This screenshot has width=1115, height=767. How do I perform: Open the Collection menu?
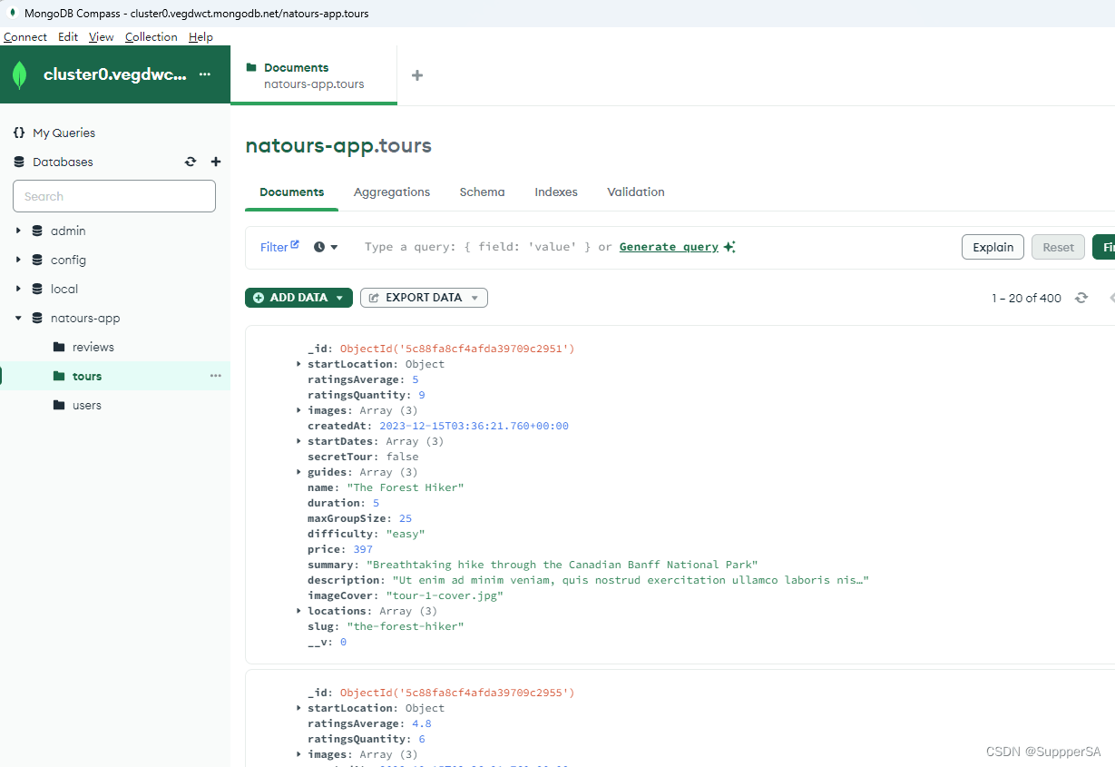[x=152, y=37]
